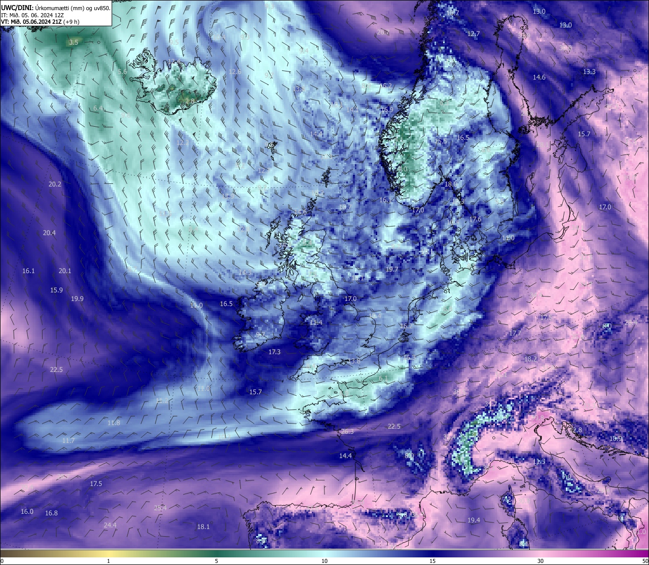Viewport: 649px width, 565px height.
Task: Click the 15.9 map value
Action: coord(56,290)
